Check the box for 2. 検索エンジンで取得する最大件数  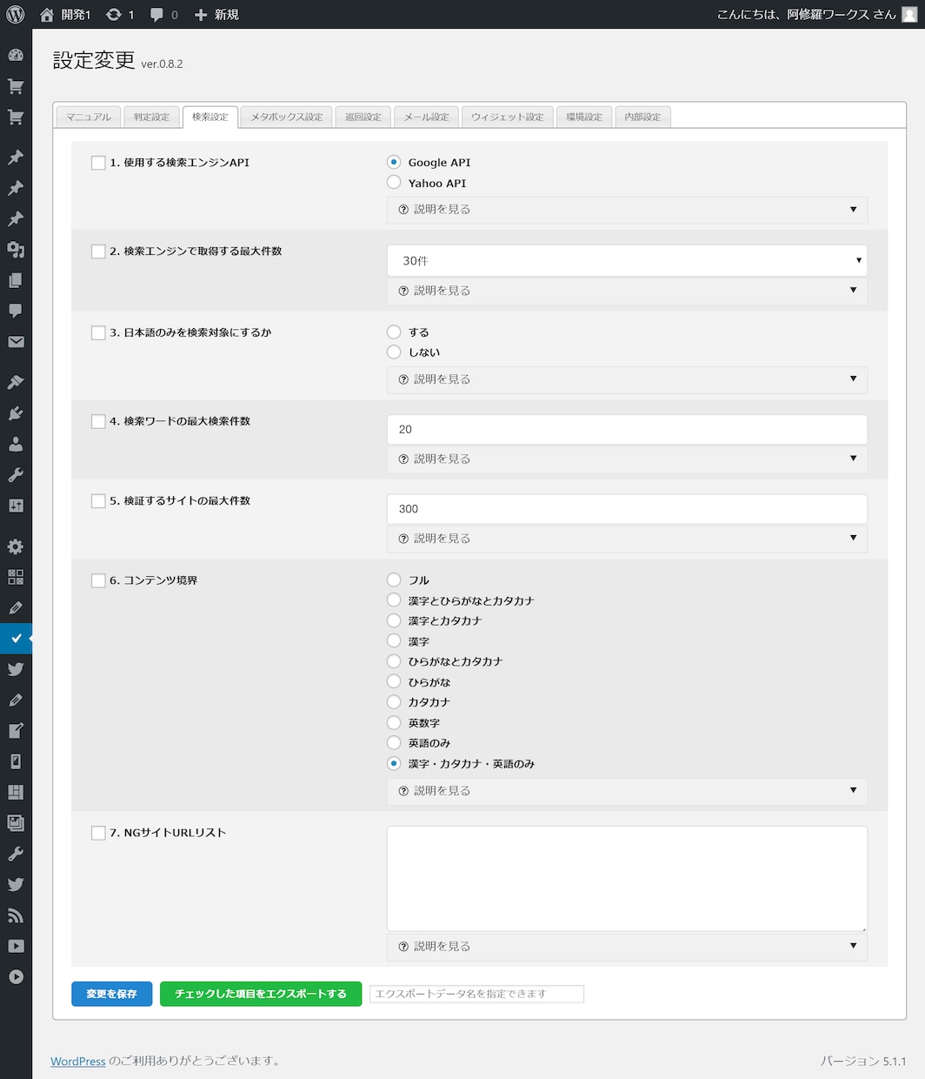click(x=98, y=251)
